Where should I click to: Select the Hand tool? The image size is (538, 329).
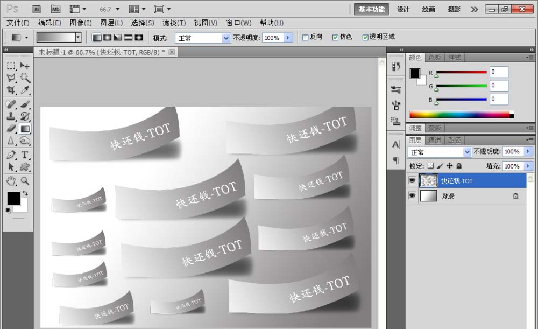[x=11, y=180]
